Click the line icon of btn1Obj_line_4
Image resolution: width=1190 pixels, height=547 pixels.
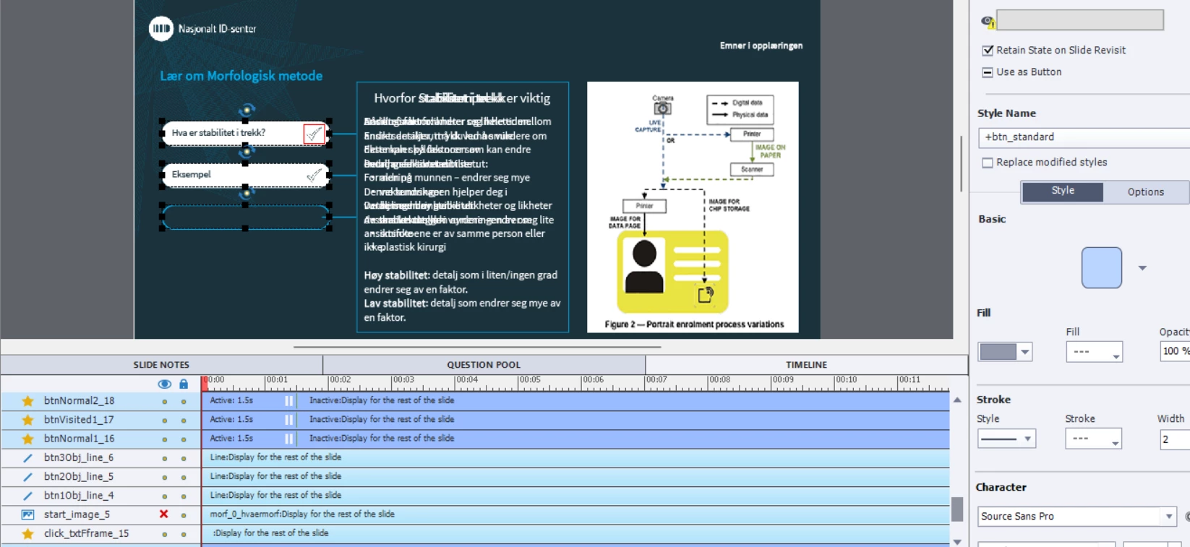pyautogui.click(x=28, y=496)
